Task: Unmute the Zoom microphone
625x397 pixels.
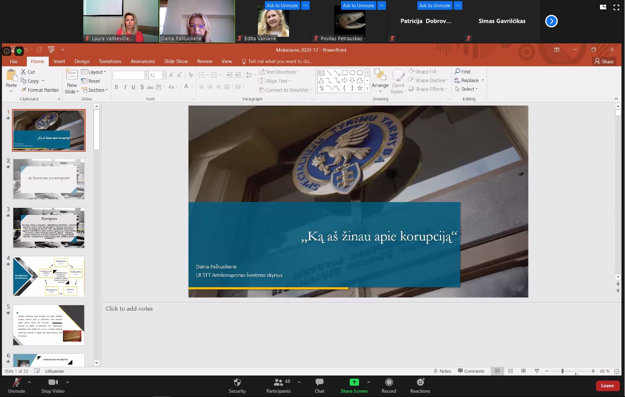Action: pos(16,385)
